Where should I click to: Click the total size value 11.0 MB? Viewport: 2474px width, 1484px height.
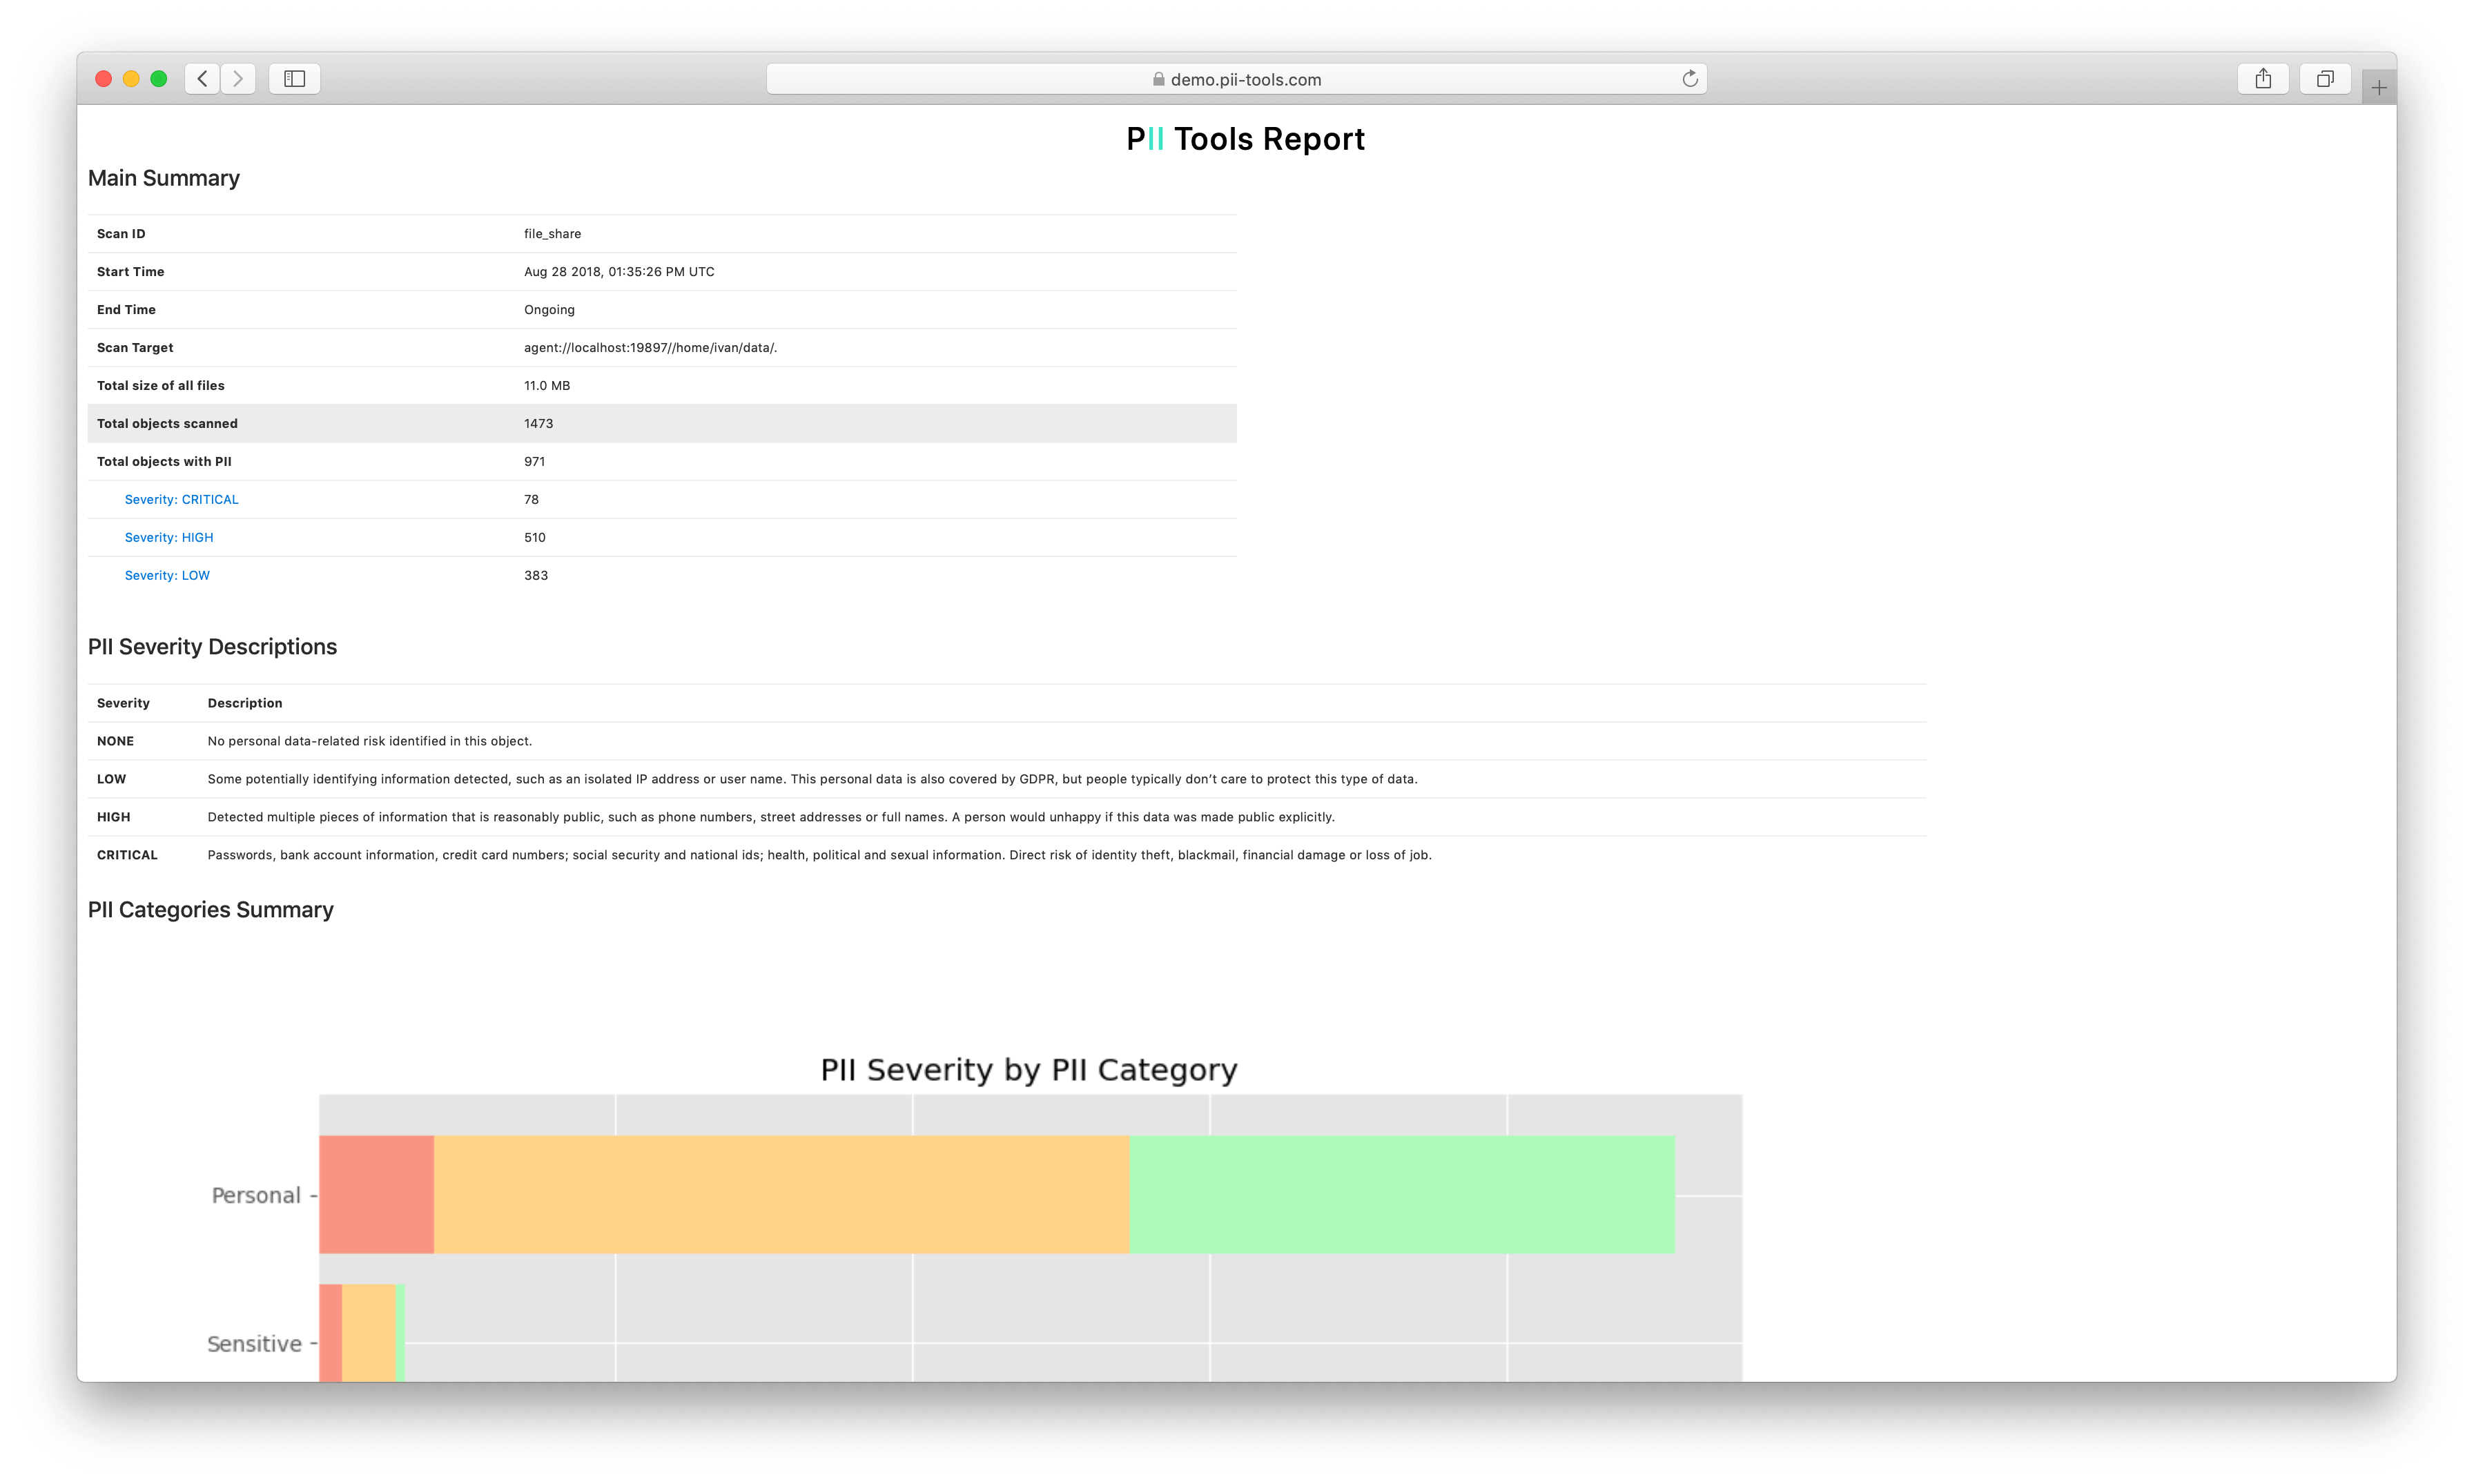pos(547,386)
